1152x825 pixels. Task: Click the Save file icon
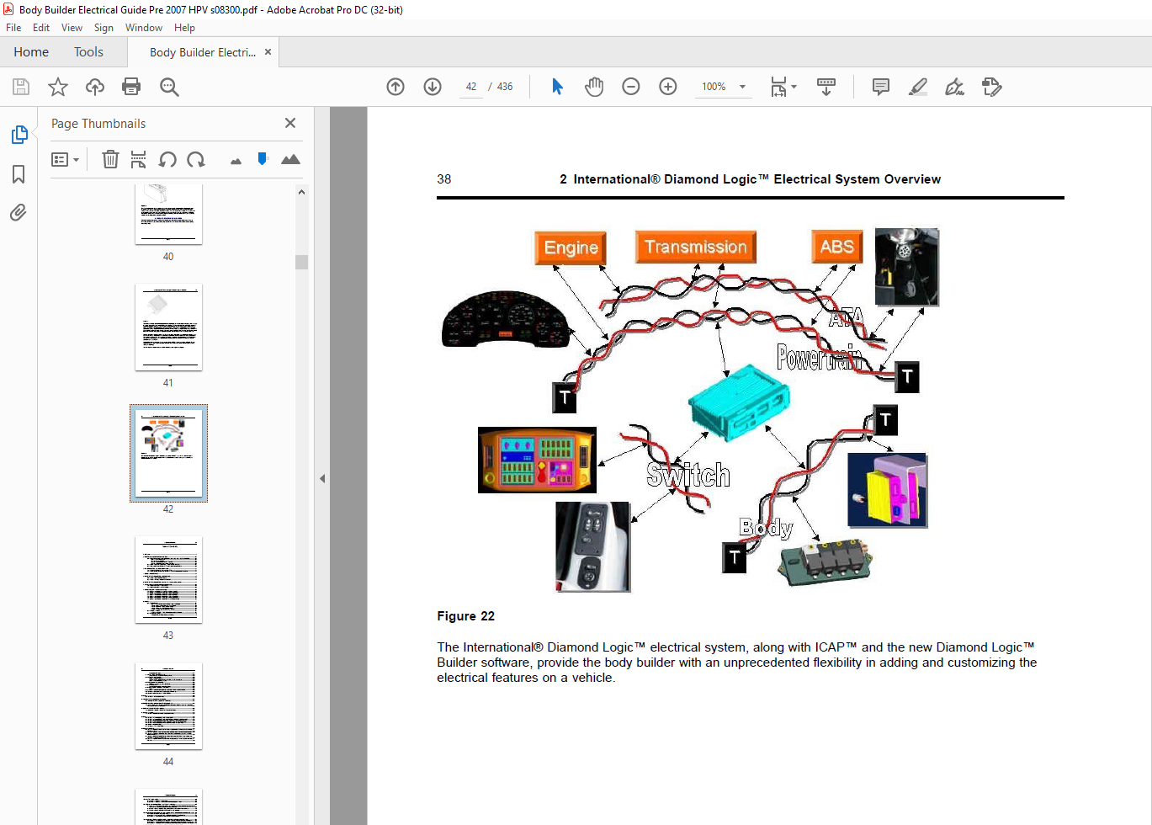(x=21, y=87)
